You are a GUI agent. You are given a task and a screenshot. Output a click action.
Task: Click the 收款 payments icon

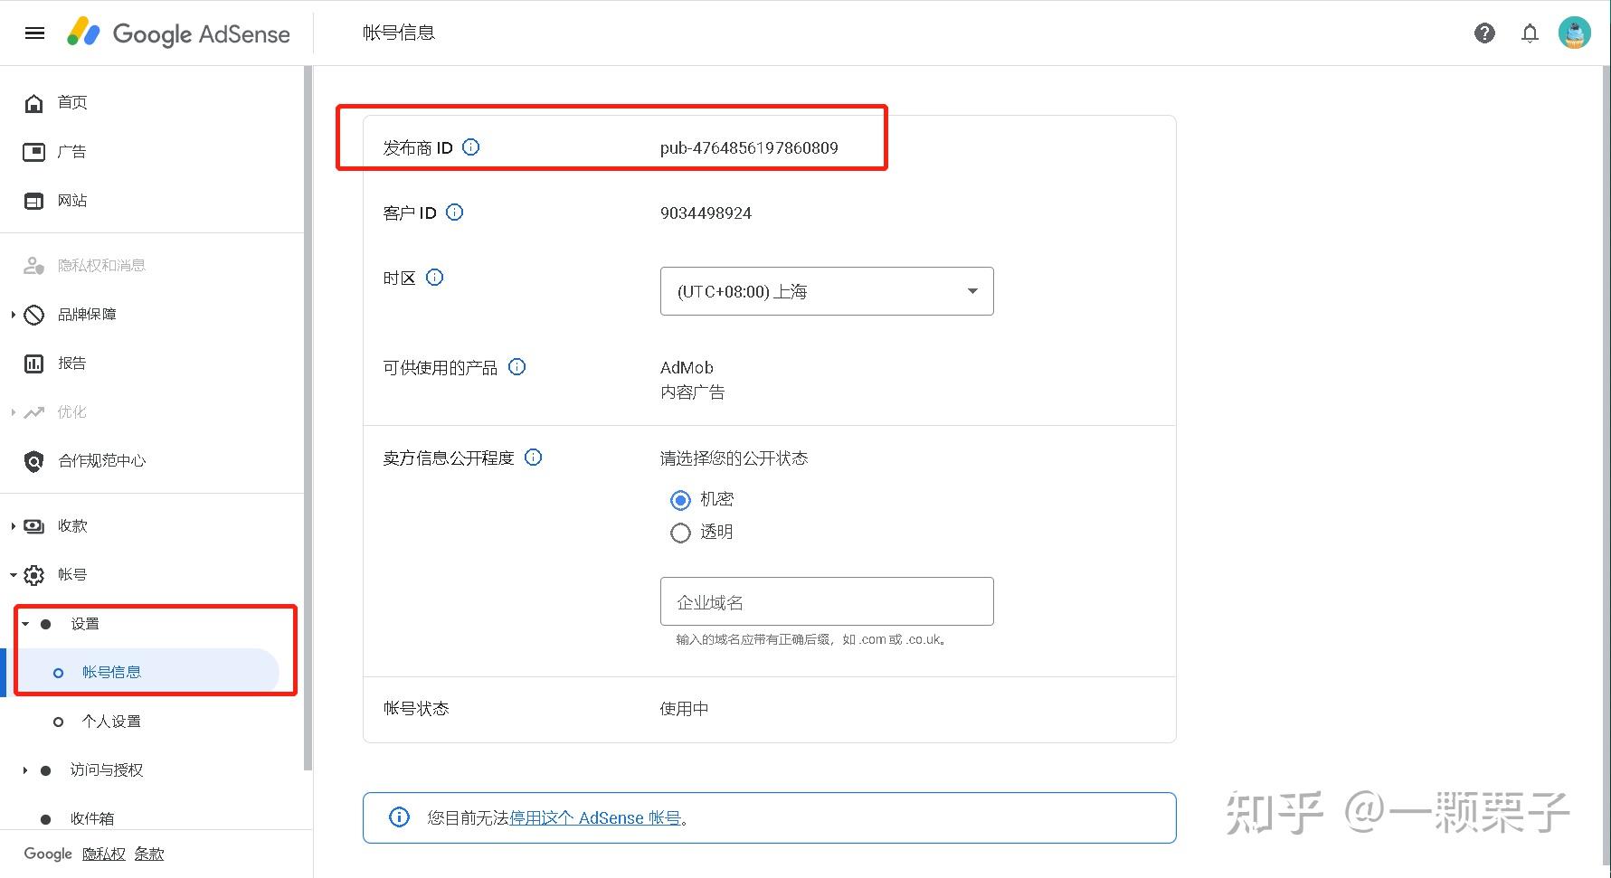click(33, 526)
